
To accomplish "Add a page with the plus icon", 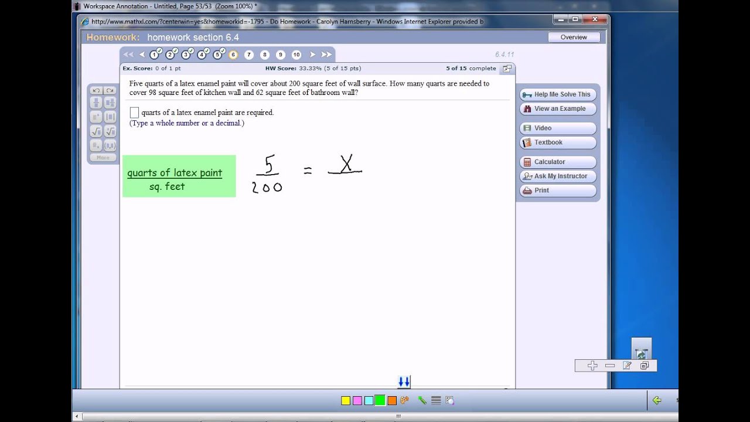I will pos(592,366).
